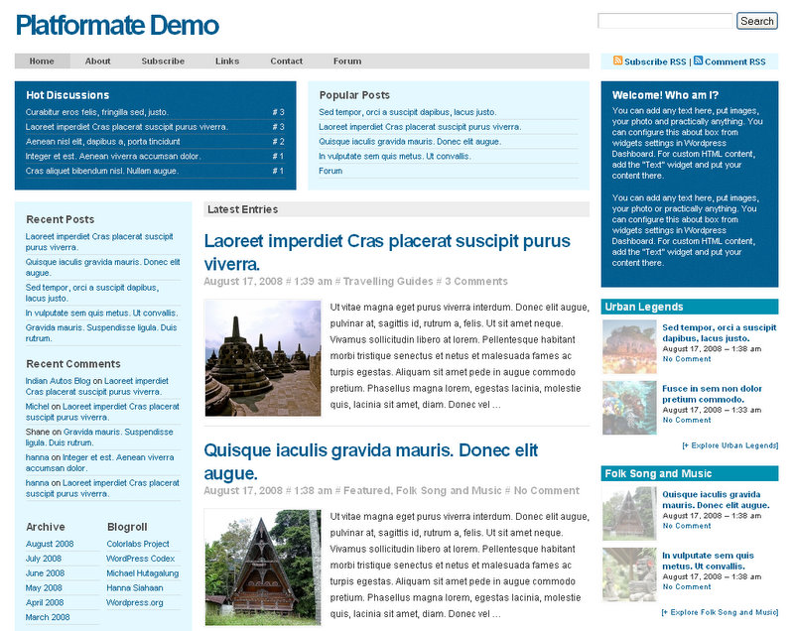Open commenter link 'Michel'
Image resolution: width=794 pixels, height=631 pixels.
(37, 407)
